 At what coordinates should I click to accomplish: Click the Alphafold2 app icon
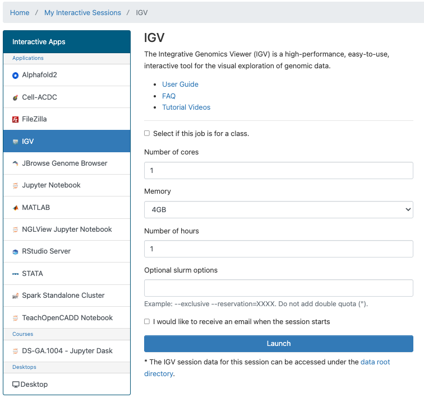pyautogui.click(x=16, y=75)
